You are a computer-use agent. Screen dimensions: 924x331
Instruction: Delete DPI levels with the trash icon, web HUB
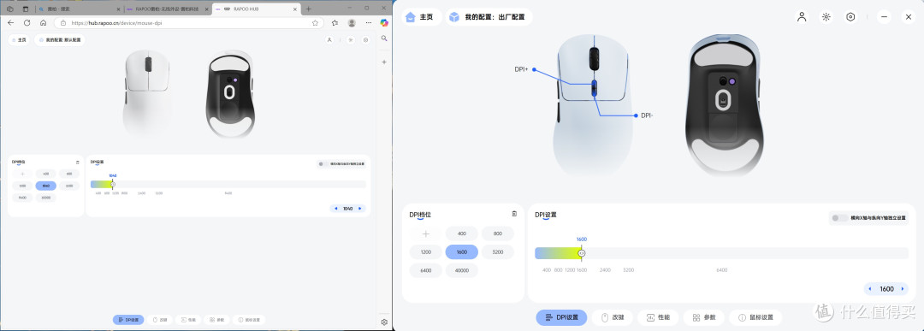pyautogui.click(x=77, y=162)
